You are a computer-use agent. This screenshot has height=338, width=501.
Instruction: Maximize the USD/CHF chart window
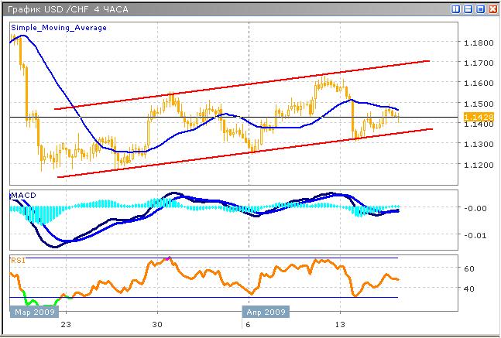pos(480,9)
